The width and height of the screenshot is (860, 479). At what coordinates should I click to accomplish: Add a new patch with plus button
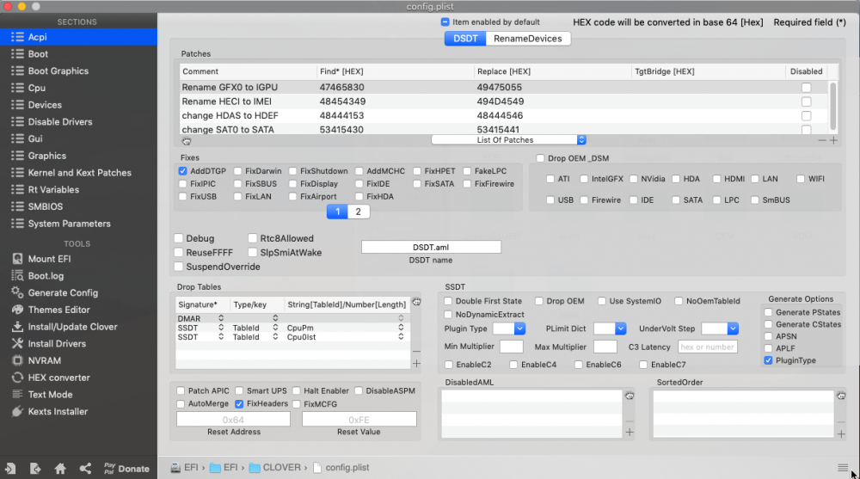click(833, 140)
